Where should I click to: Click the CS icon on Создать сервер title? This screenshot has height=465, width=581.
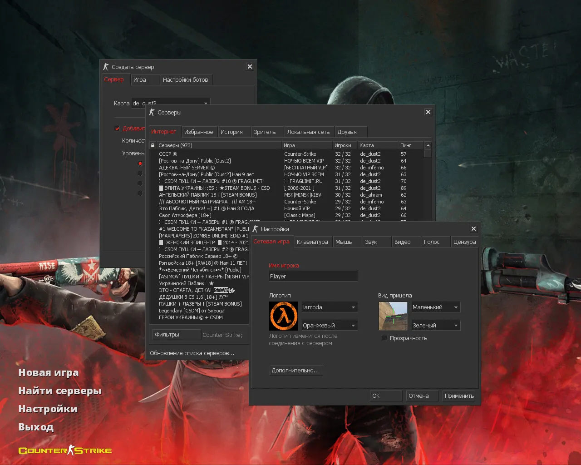click(x=106, y=66)
